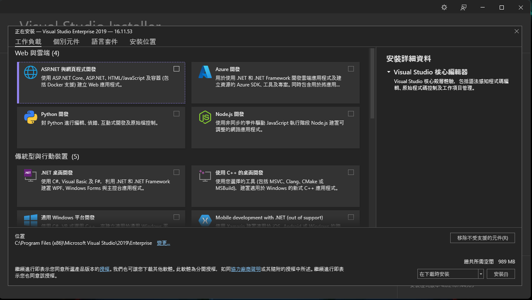Switch to the 個別元件 tab
Image resolution: width=532 pixels, height=300 pixels.
tap(66, 41)
